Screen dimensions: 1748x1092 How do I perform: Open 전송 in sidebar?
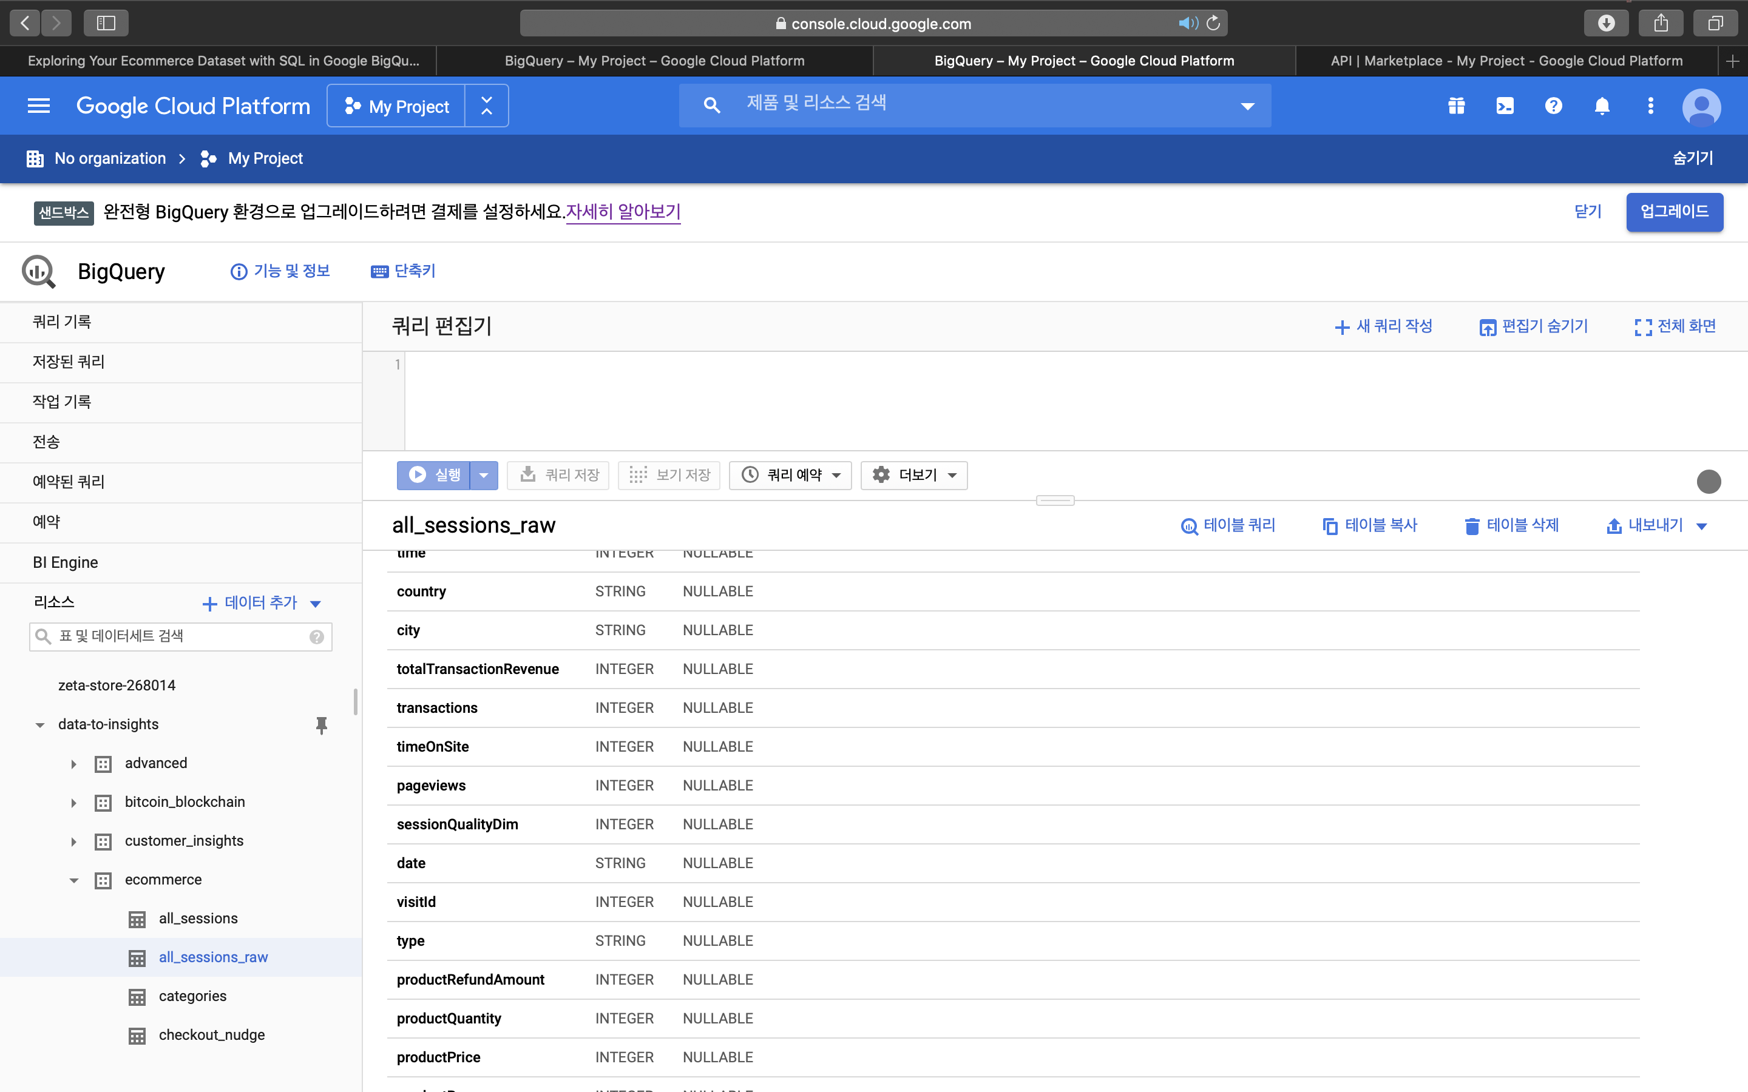[181, 442]
